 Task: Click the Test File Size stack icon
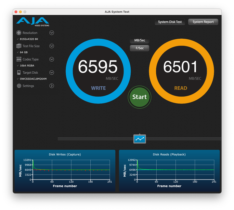(19, 46)
